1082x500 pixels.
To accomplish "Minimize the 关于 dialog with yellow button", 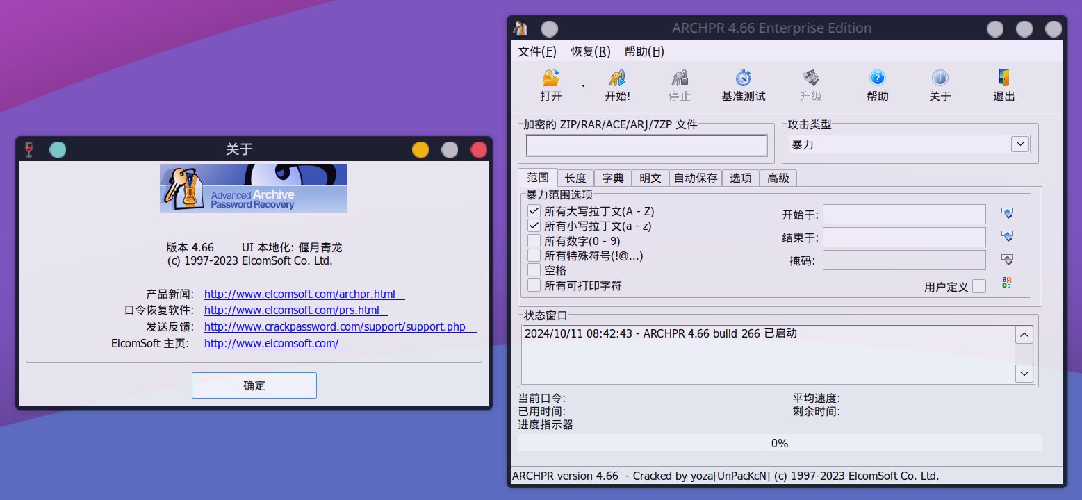I will 420,149.
